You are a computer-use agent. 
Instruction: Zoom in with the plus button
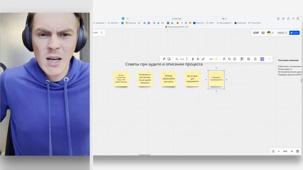pyautogui.click(x=292, y=152)
